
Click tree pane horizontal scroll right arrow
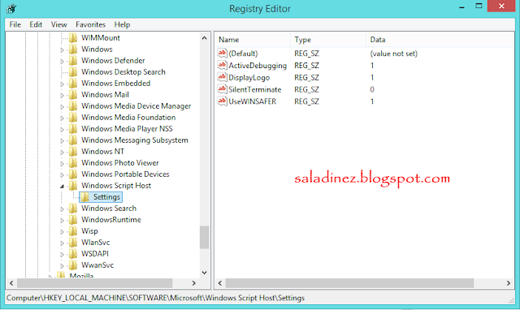click(193, 283)
